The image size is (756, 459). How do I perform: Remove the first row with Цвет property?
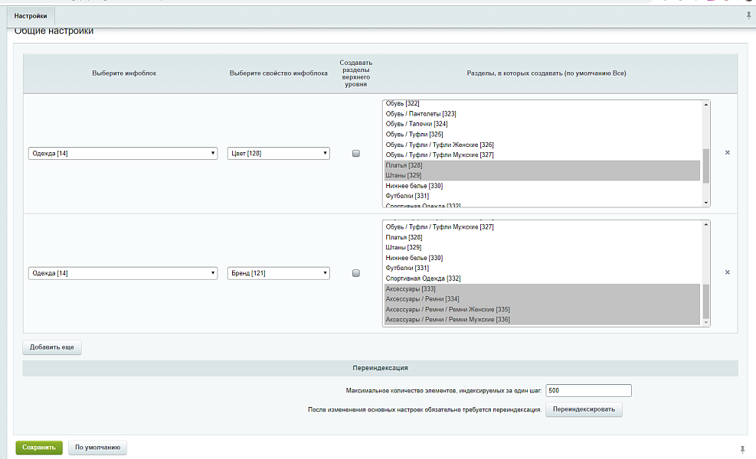coord(727,153)
